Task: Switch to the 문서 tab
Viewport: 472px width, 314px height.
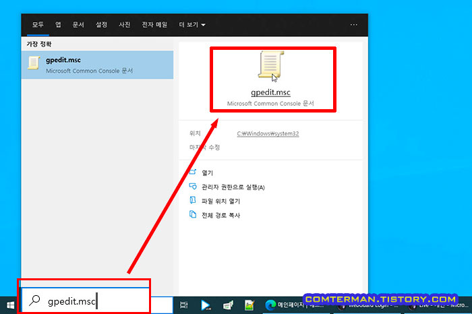Action: point(78,25)
